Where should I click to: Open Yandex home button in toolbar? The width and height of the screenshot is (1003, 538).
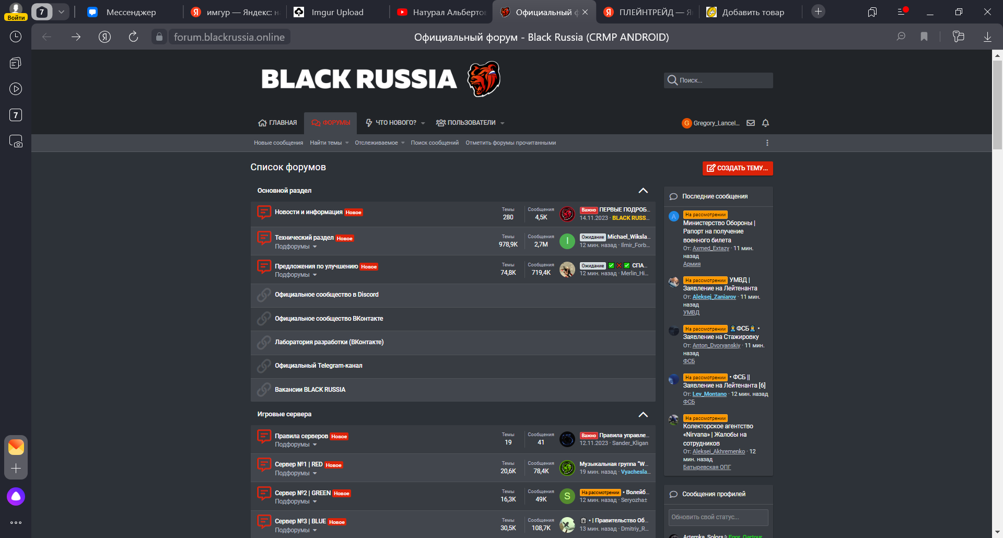click(104, 37)
